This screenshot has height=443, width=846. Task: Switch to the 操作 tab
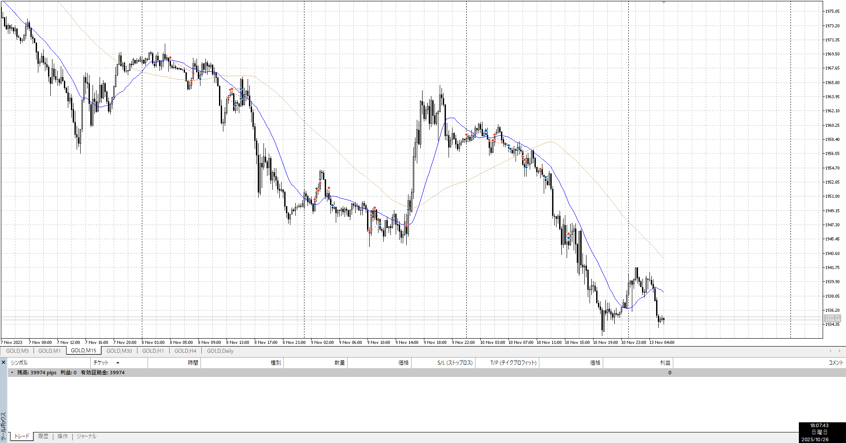(x=63, y=436)
